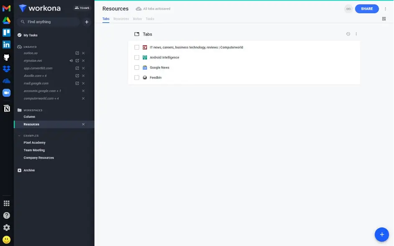Open the GitHub app icon
The width and height of the screenshot is (394, 246).
point(7,57)
